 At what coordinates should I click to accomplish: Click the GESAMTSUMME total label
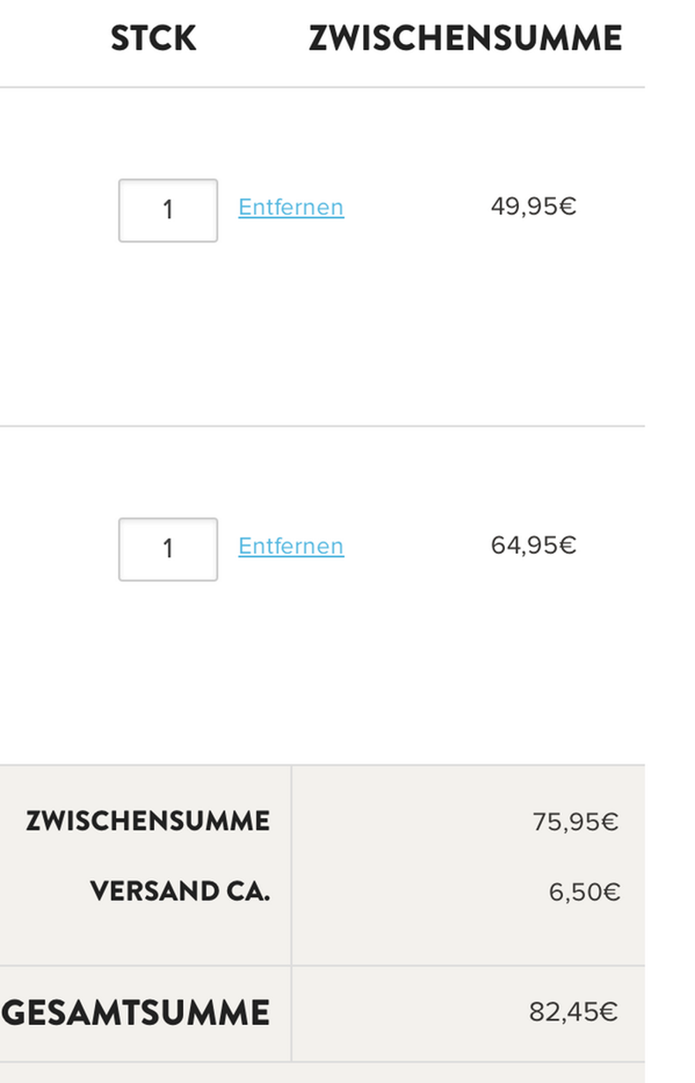pyautogui.click(x=136, y=1013)
